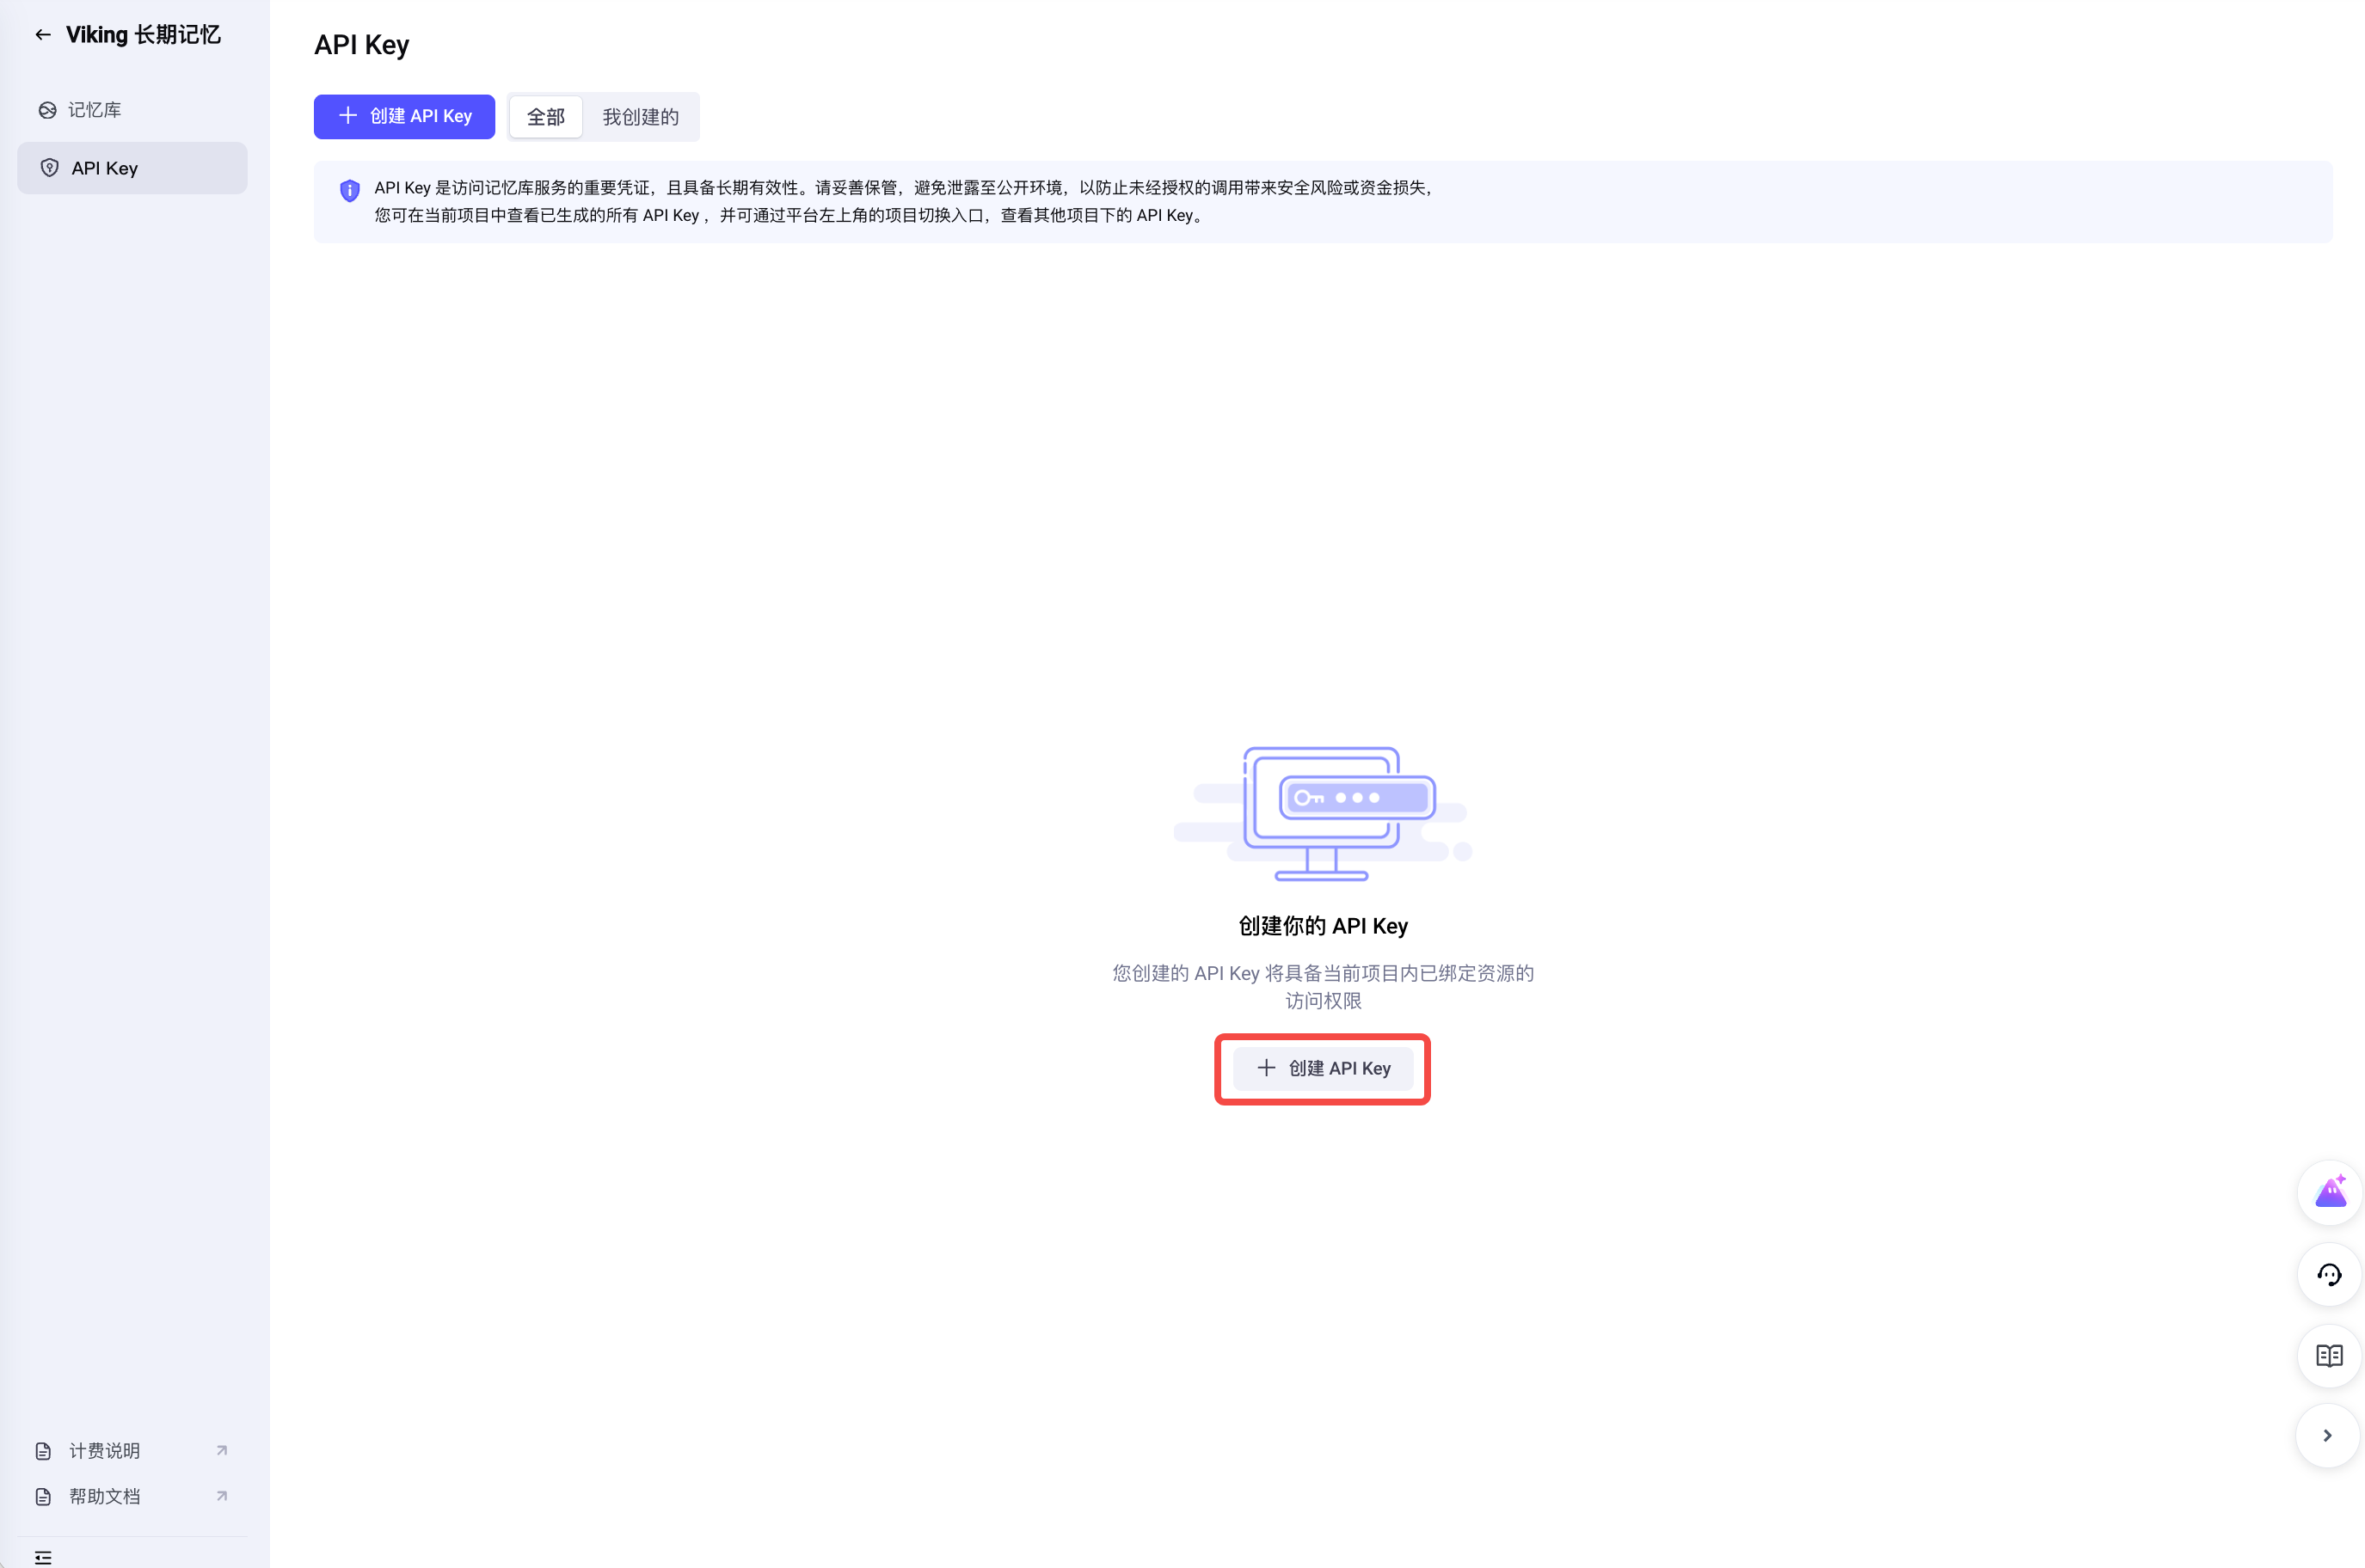The height and width of the screenshot is (1568, 2365).
Task: Open the customer support headset icon
Action: click(x=2329, y=1274)
